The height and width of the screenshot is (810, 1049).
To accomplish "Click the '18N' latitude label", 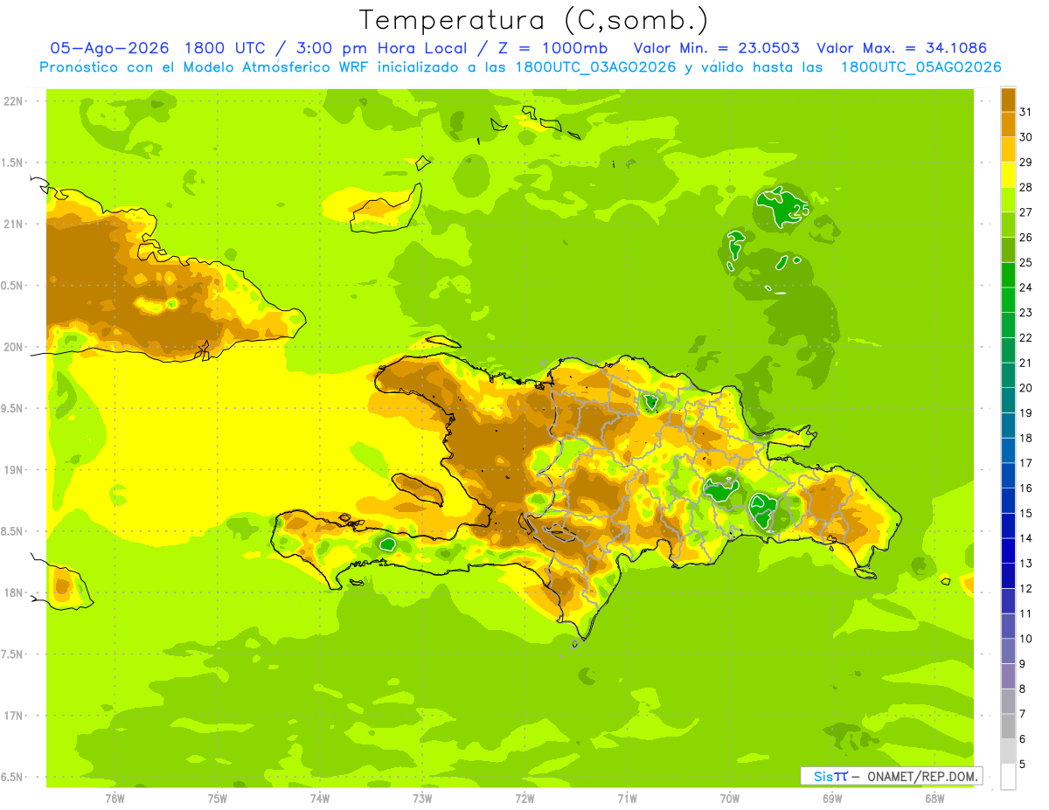I will click(14, 593).
